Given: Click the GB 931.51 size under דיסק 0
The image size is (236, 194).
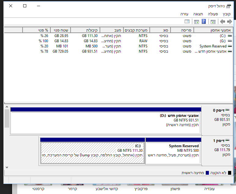Looking at the screenshot, I should click(x=222, y=120).
